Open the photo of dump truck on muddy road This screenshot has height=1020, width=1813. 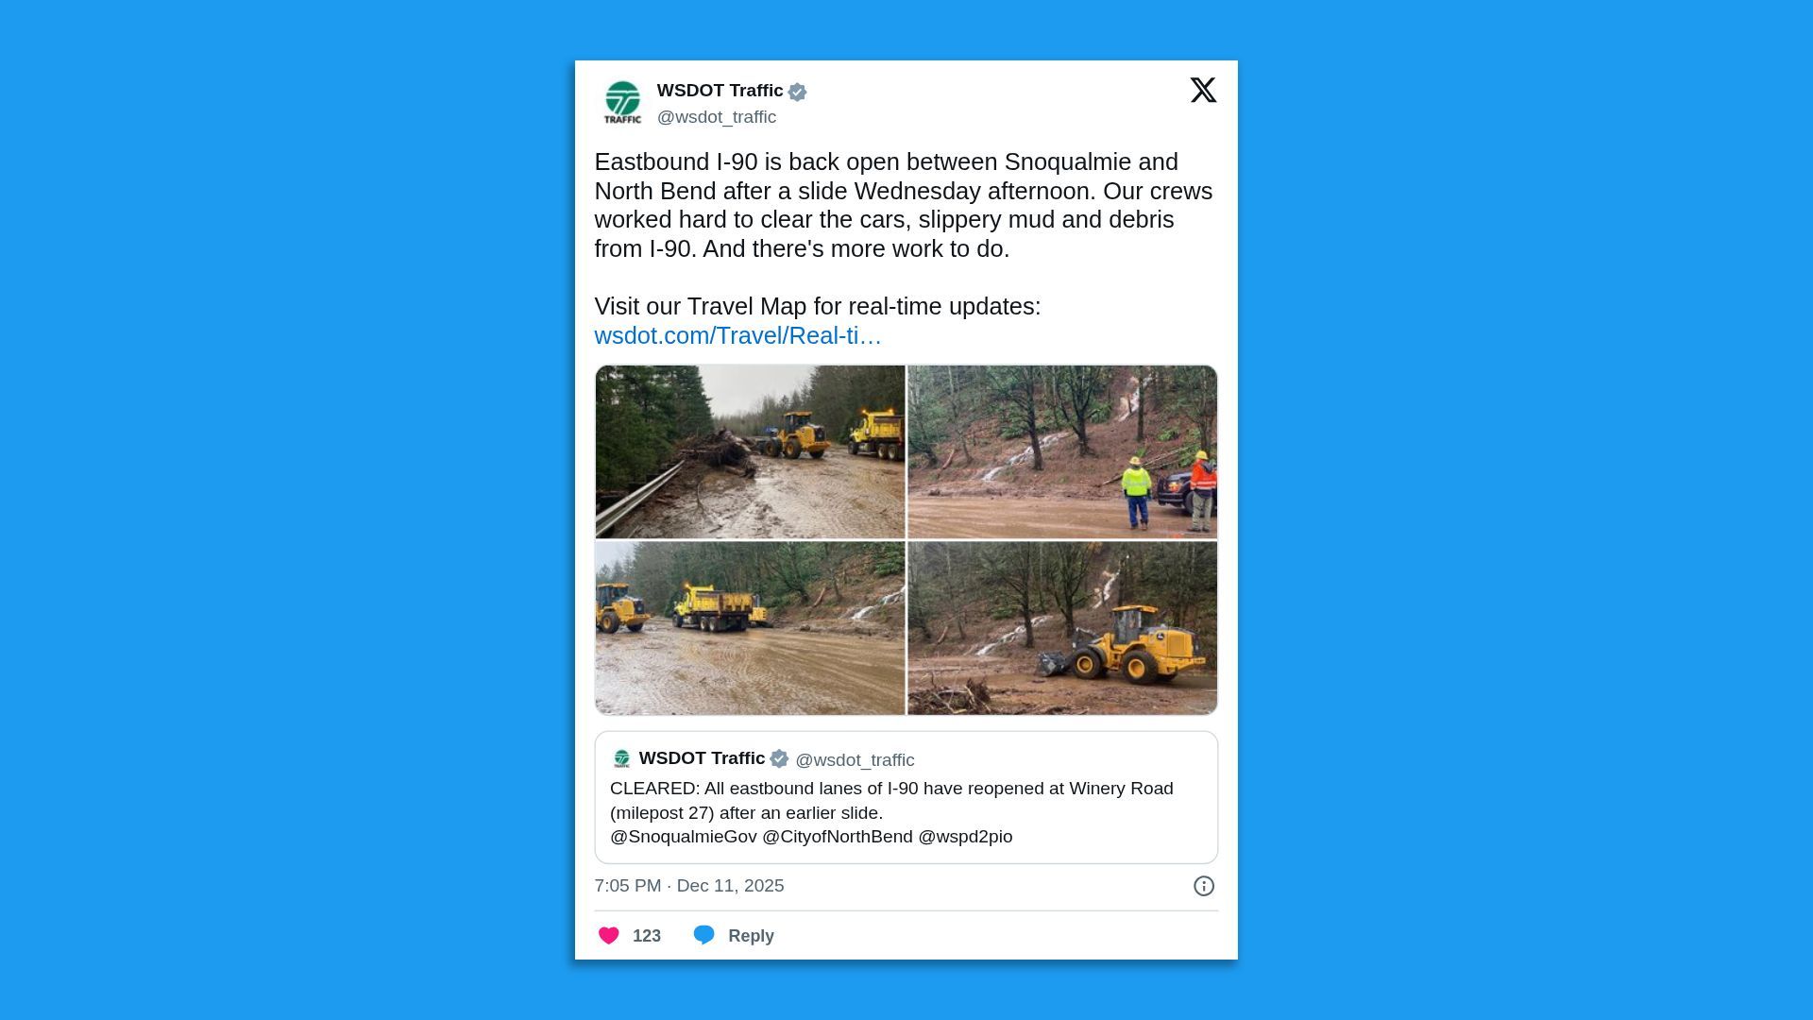(750, 628)
